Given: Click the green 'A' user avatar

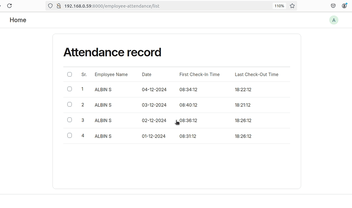Looking at the screenshot, I should coord(334,20).
